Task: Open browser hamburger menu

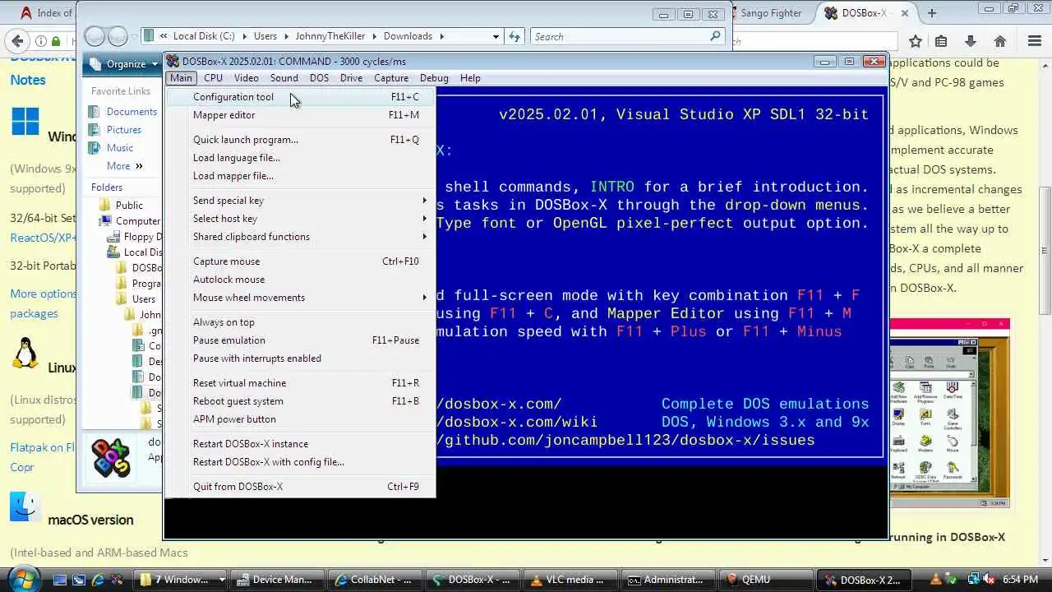Action: (x=1035, y=41)
